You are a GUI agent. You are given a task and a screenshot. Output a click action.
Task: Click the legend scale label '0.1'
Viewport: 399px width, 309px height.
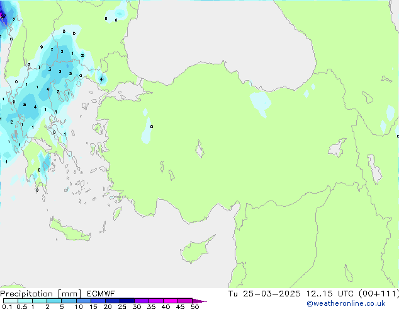click(7, 306)
